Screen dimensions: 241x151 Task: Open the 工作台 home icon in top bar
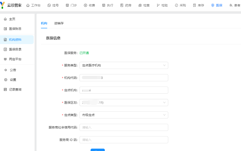click(x=28, y=5)
